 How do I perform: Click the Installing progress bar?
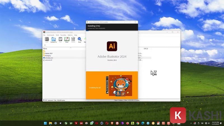click(x=112, y=30)
